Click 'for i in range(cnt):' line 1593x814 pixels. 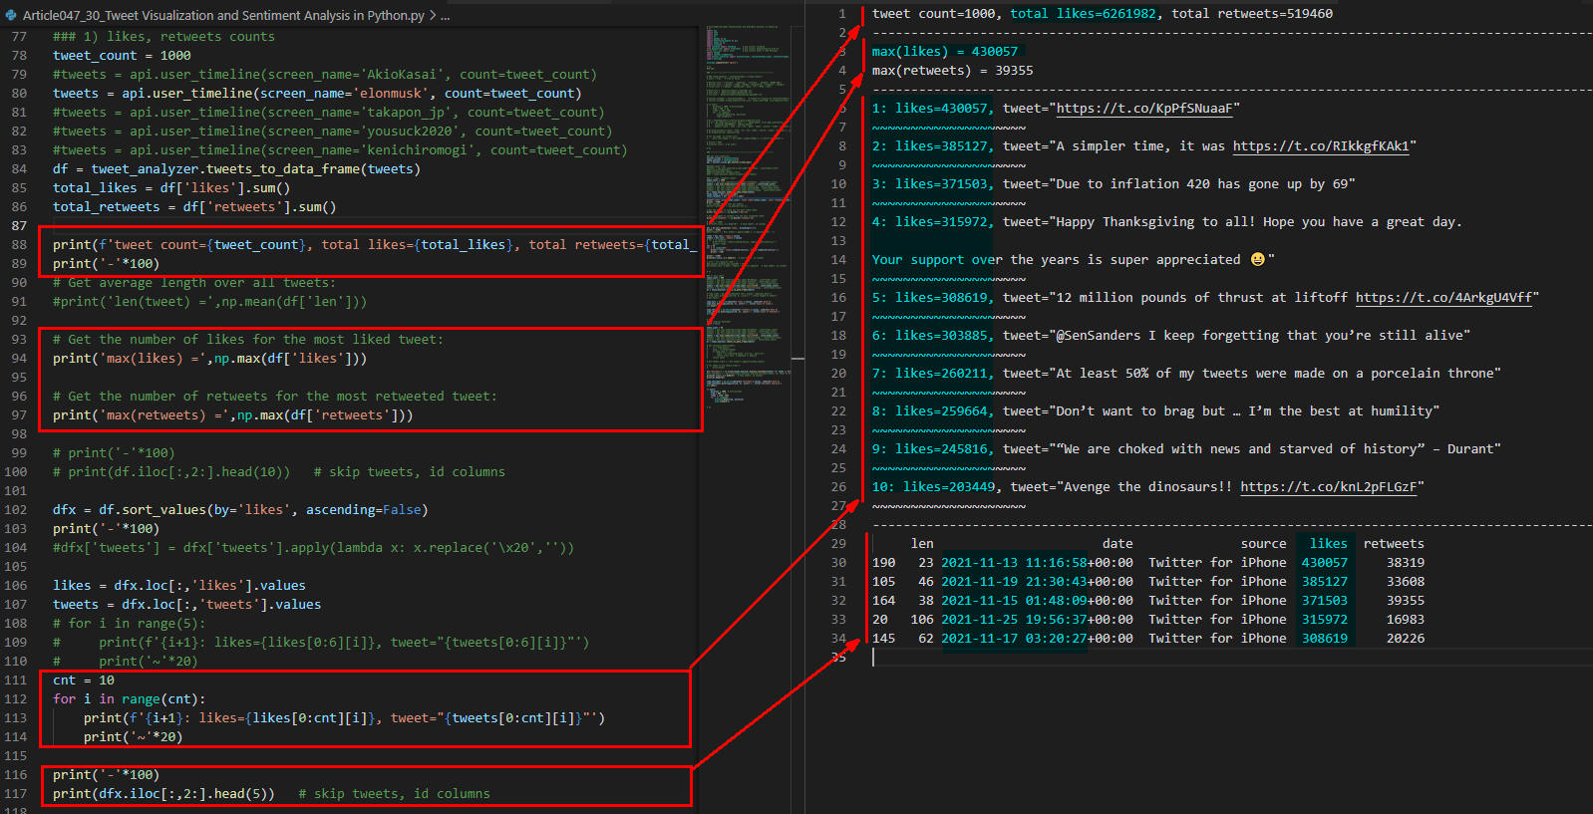130,698
